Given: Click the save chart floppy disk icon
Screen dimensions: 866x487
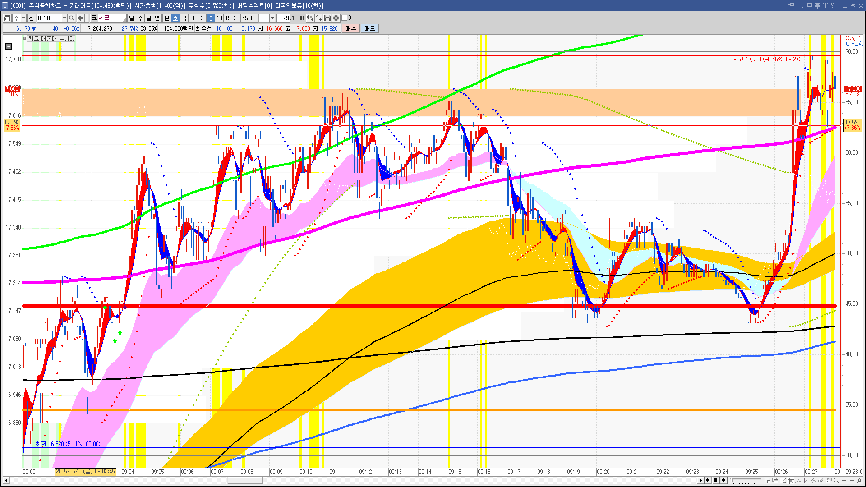Looking at the screenshot, I should pos(327,18).
